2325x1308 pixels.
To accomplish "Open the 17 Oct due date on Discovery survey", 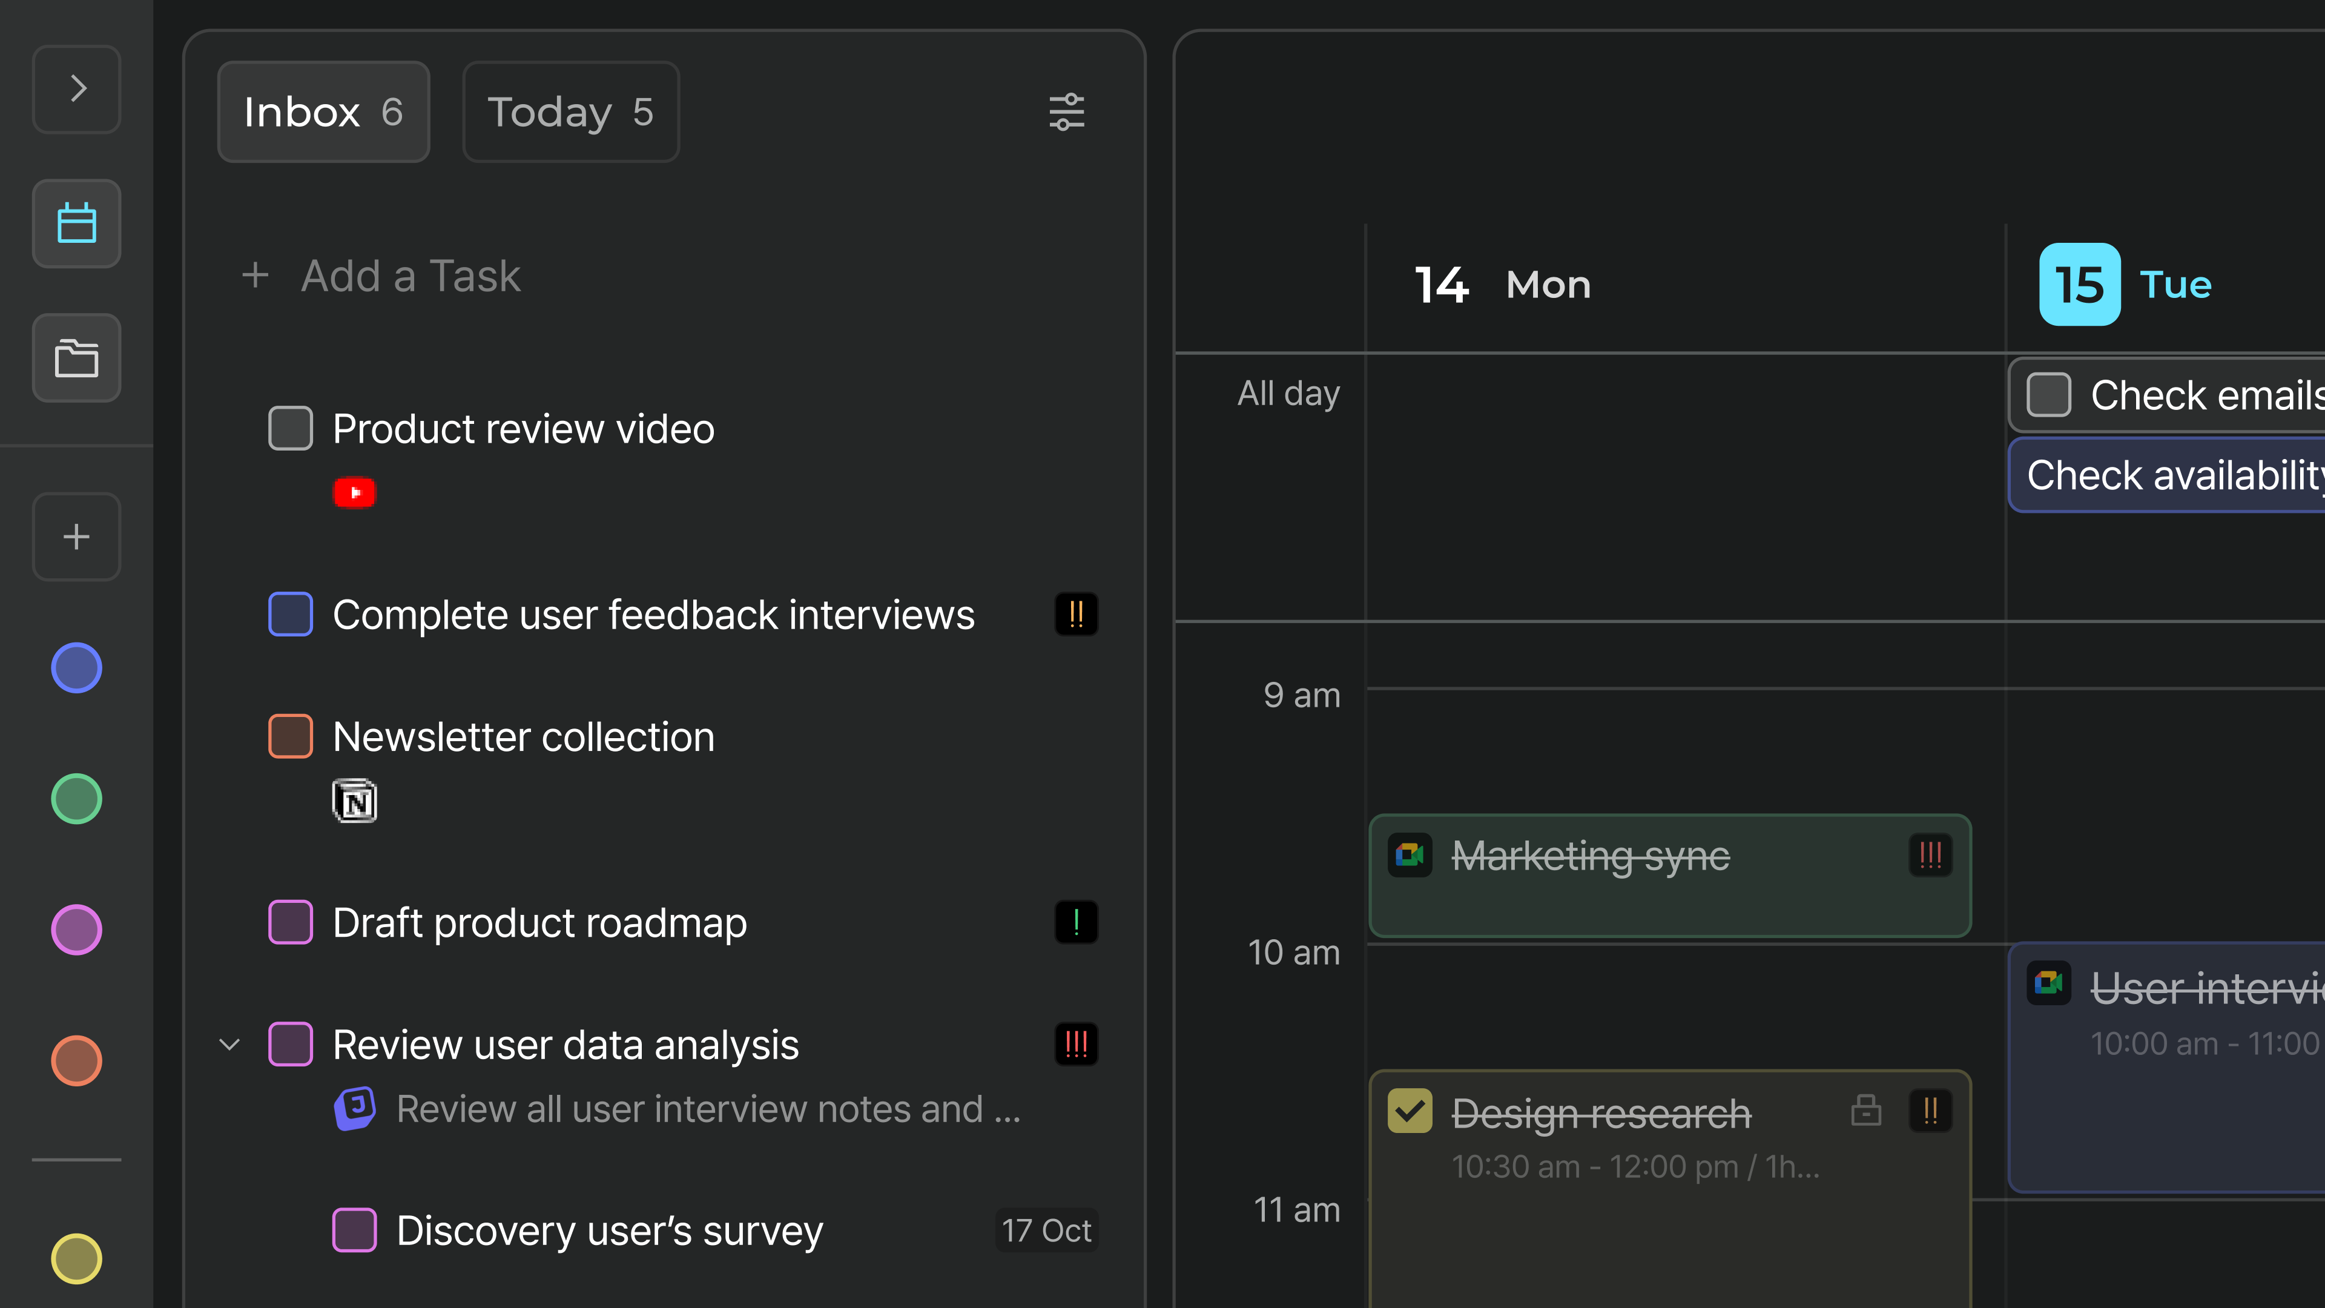I will pyautogui.click(x=1046, y=1230).
